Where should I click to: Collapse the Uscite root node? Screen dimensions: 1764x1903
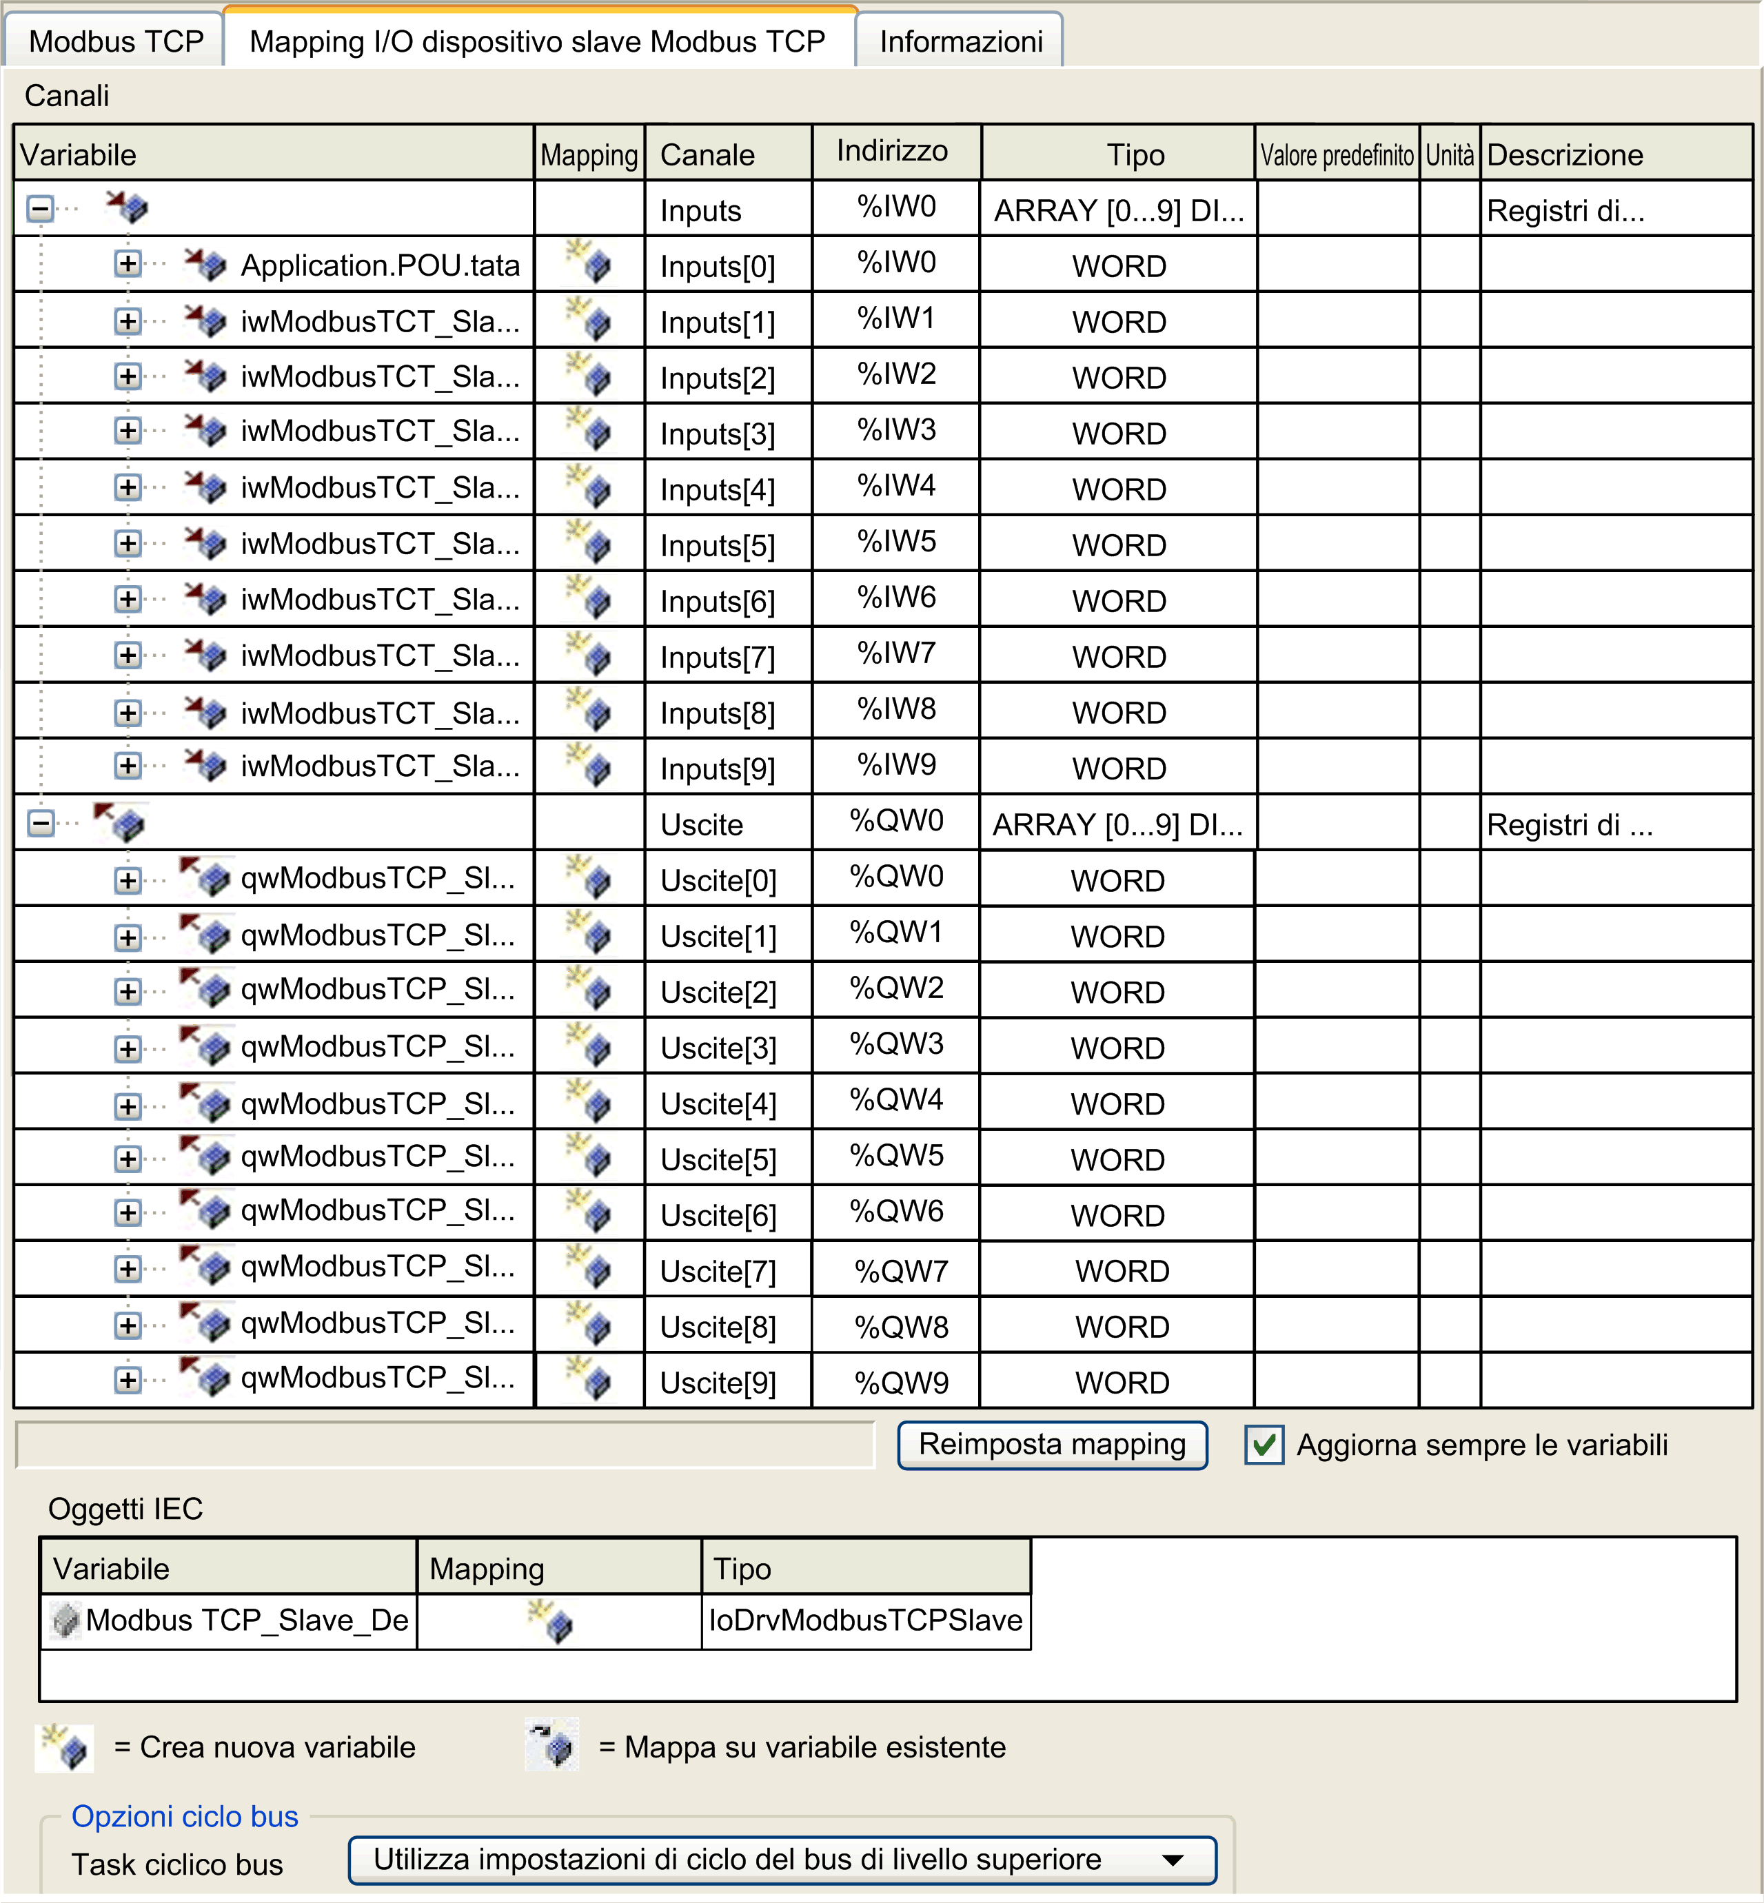point(40,823)
